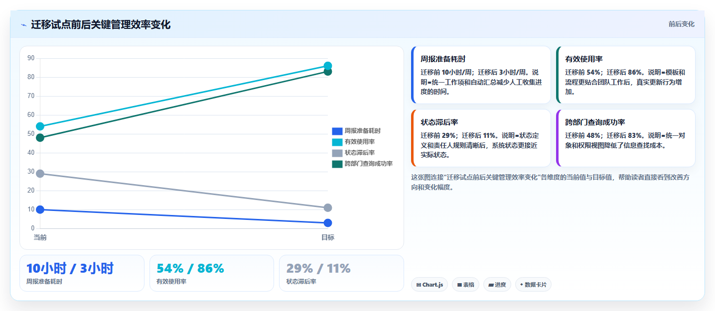Open the 状态滞后率 explanation card title
The image size is (715, 311).
(439, 122)
